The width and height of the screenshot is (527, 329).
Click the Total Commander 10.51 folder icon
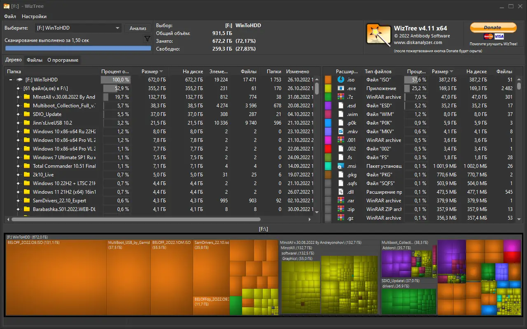pyautogui.click(x=27, y=166)
